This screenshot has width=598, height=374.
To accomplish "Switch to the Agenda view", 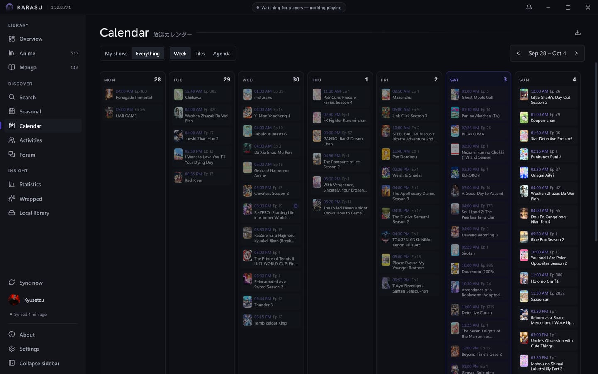I will (222, 53).
